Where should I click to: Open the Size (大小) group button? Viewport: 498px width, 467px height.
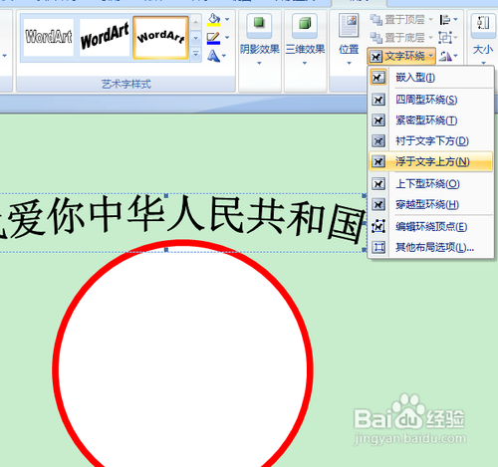pos(483,39)
